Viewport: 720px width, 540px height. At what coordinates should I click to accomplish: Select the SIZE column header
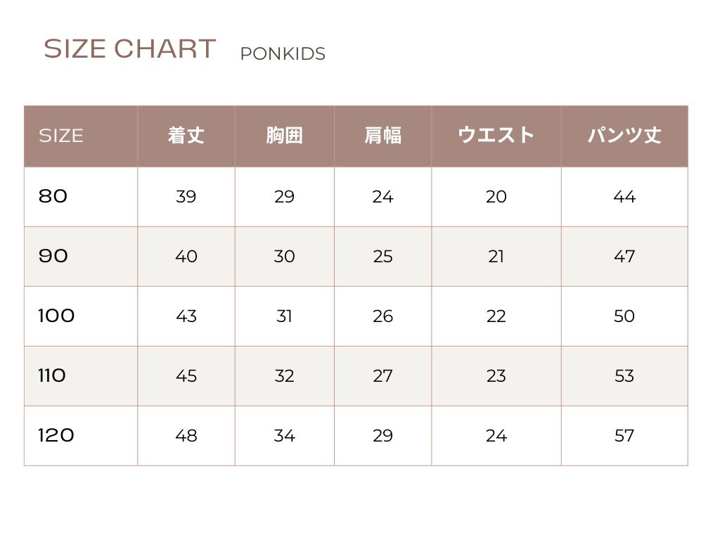point(61,136)
